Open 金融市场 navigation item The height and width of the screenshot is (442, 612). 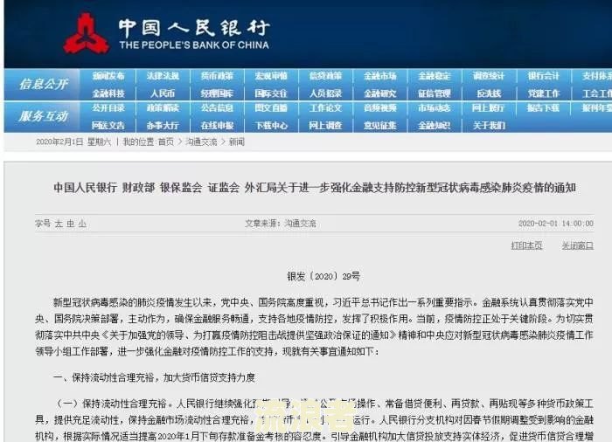pyautogui.click(x=379, y=76)
